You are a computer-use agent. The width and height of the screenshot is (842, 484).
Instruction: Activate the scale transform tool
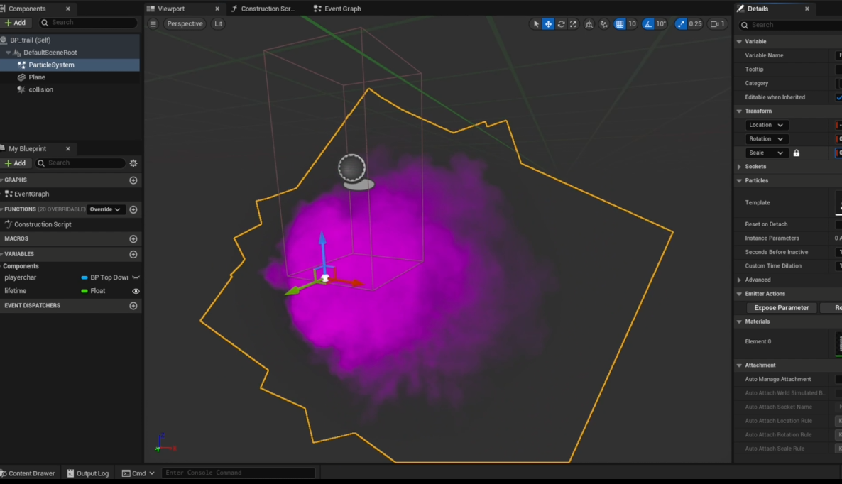[573, 24]
